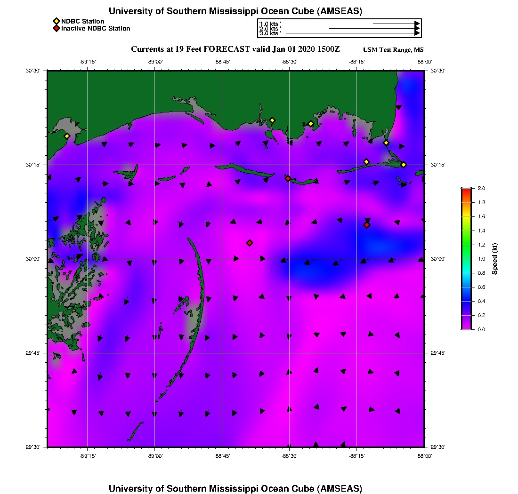Select the 2.0 kts scale arrow
The height and width of the screenshot is (494, 518).
pos(374,28)
